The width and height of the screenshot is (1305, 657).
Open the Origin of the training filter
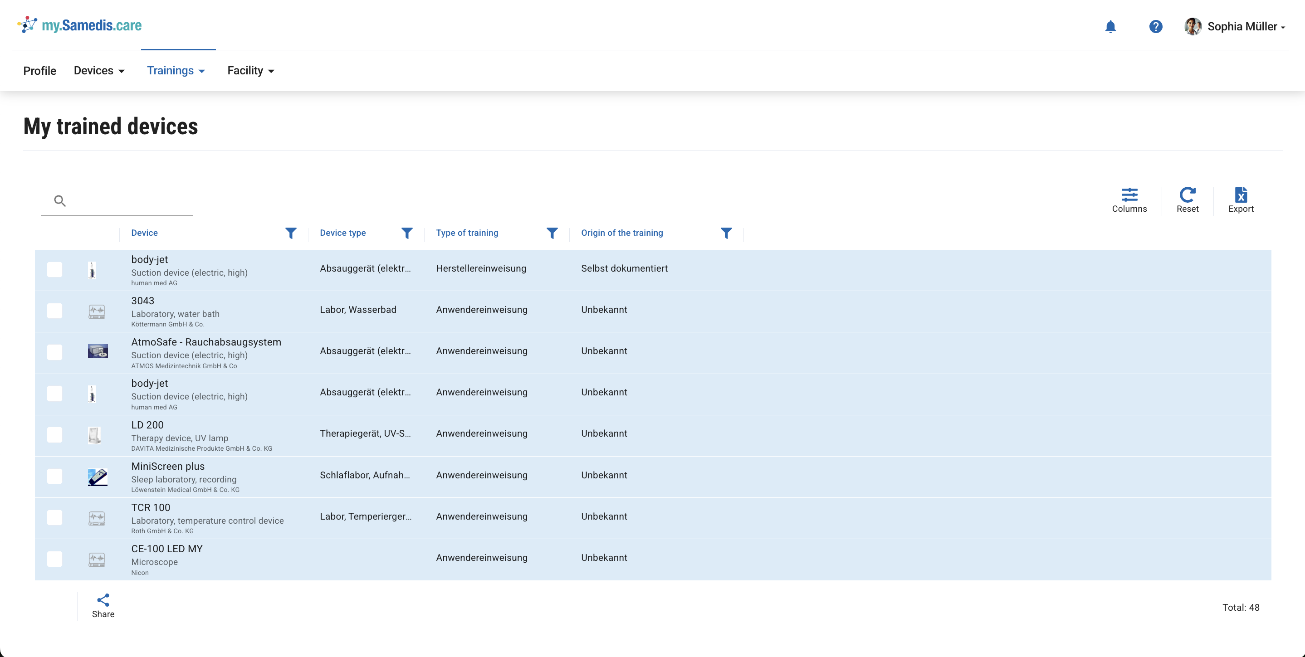(x=726, y=233)
